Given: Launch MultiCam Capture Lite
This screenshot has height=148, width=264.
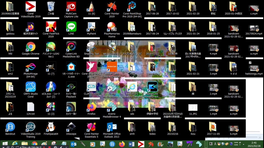Looking at the screenshot, I should tap(71, 10).
